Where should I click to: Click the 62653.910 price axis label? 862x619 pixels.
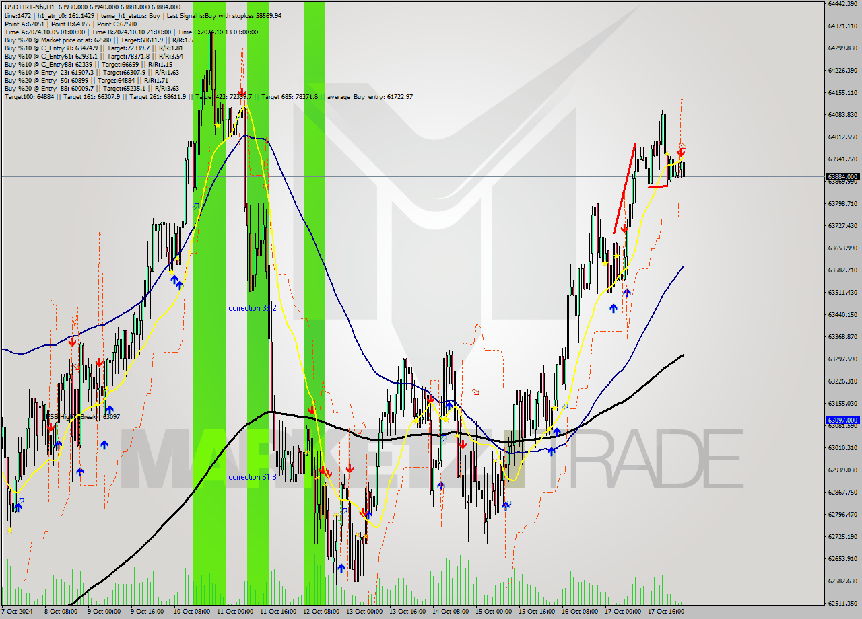(x=842, y=558)
